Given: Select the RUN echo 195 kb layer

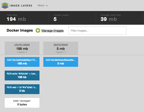Looking at the screenshot, I should click(22, 76).
